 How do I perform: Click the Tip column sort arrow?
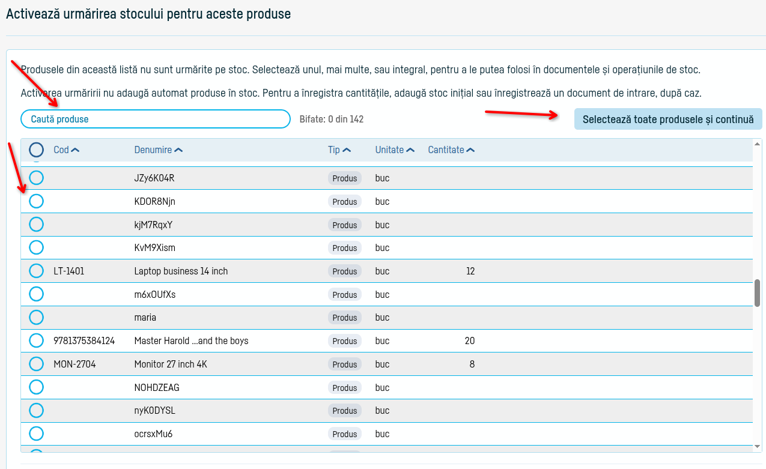pos(347,150)
